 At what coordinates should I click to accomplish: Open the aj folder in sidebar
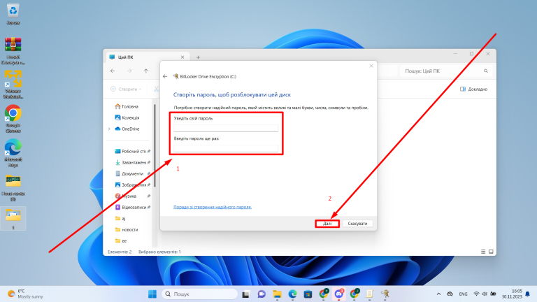[120, 218]
